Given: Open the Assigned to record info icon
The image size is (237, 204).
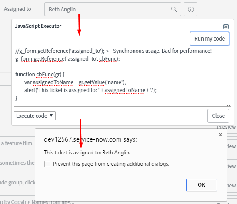Looking at the screenshot, I should click(190, 9).
